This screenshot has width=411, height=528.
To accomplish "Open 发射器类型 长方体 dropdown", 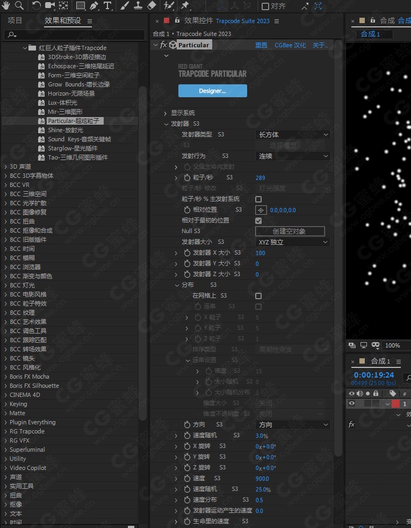I will coord(293,135).
